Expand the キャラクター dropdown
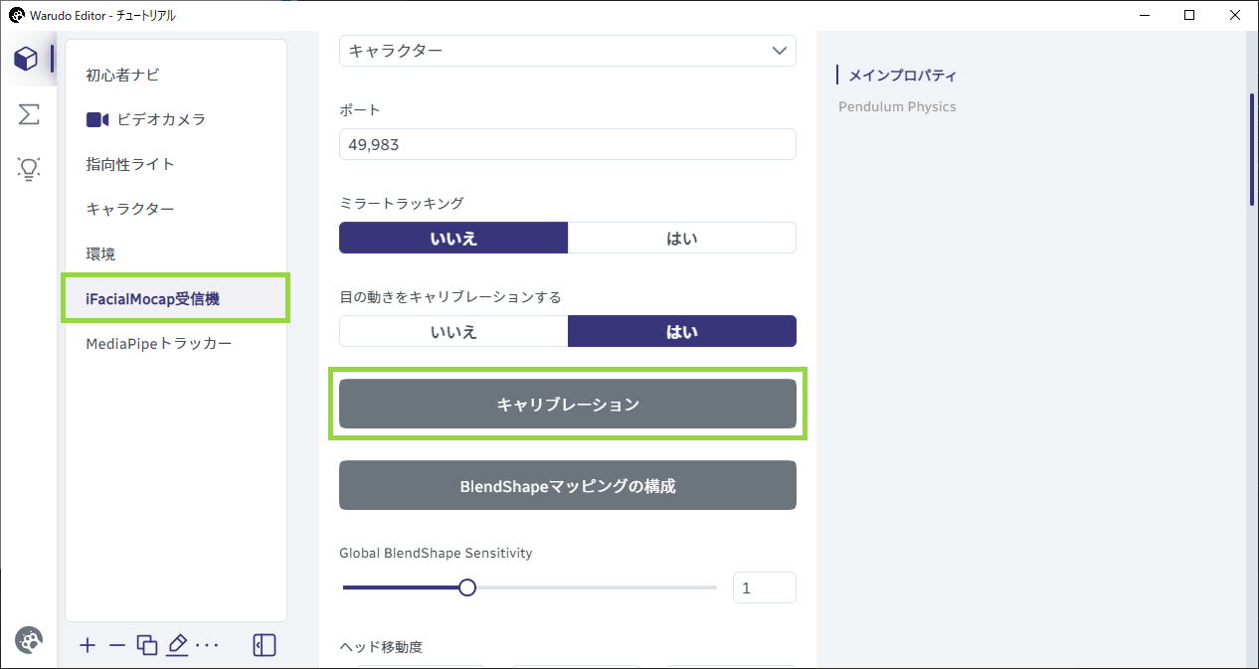The height and width of the screenshot is (669, 1259). (568, 50)
